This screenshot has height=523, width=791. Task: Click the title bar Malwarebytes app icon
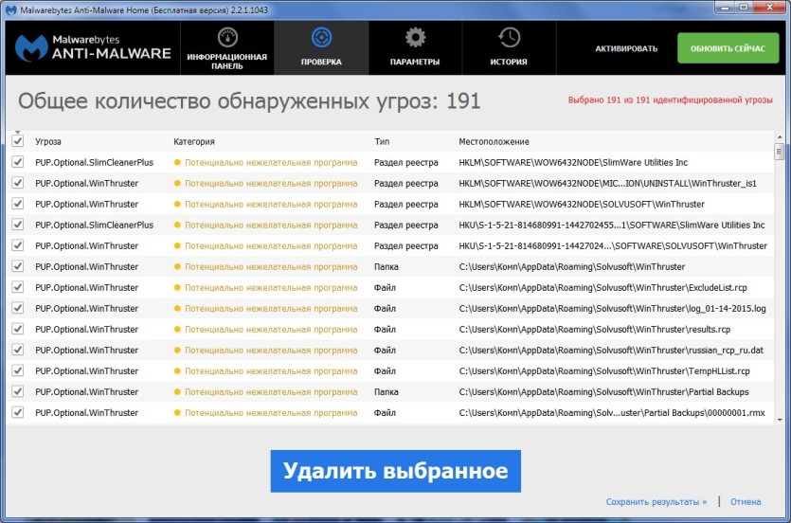[x=10, y=10]
